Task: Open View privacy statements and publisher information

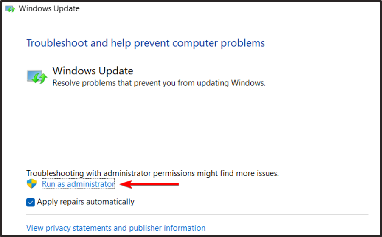Action: tap(116, 228)
